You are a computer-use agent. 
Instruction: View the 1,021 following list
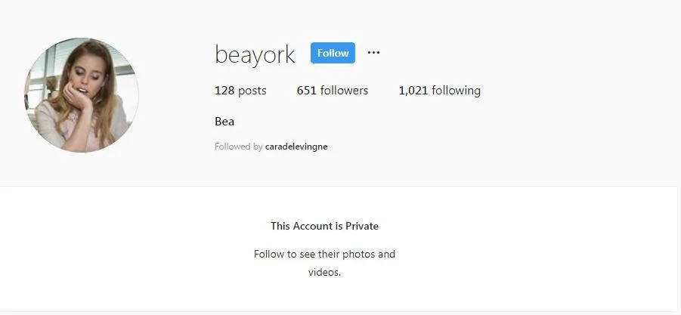(x=440, y=91)
